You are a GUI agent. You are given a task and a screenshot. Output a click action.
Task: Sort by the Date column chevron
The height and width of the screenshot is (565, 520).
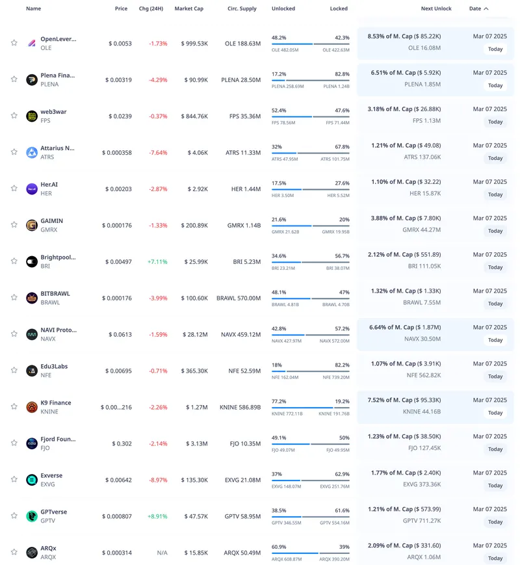click(x=486, y=9)
